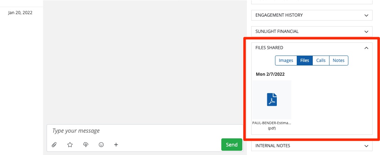
Task: Click the PAUL-BENDER-Estima file name
Action: [x=272, y=123]
